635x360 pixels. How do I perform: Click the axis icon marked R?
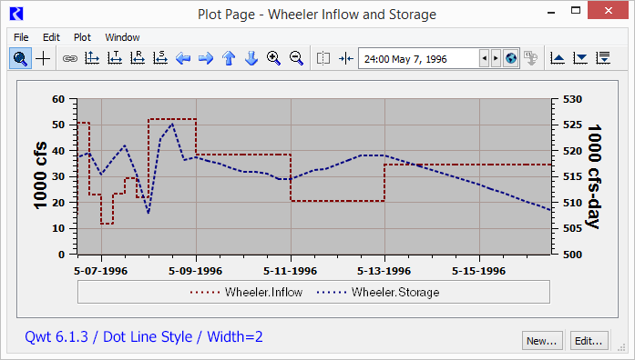[x=138, y=58]
